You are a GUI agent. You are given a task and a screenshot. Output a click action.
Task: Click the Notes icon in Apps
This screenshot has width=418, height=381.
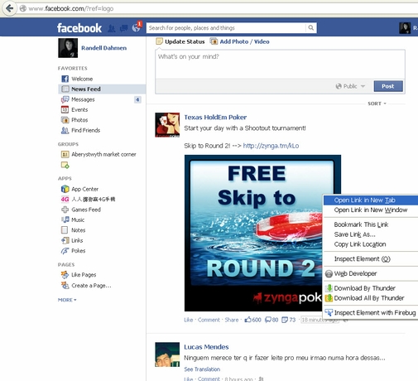pos(65,230)
